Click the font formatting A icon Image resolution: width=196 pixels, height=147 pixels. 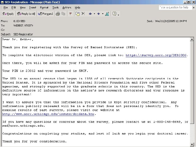[107, 14]
